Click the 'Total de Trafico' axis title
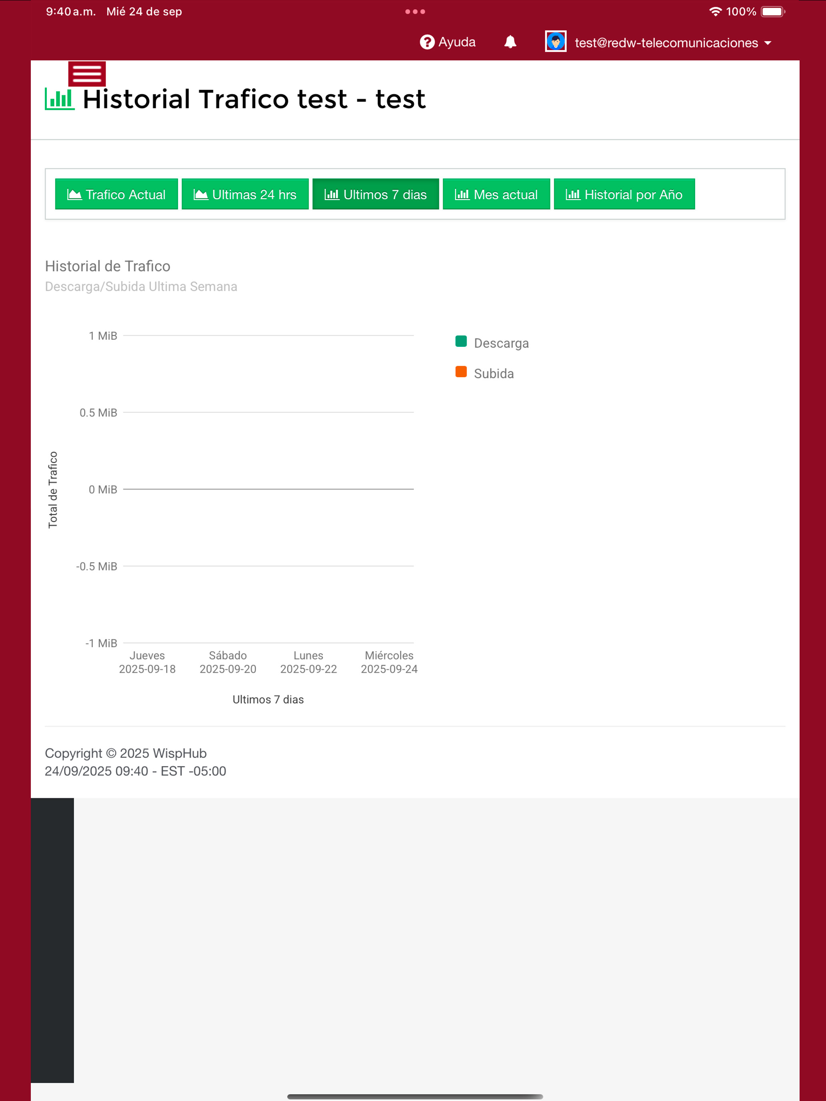Screen dimensions: 826x1101 coord(53,490)
